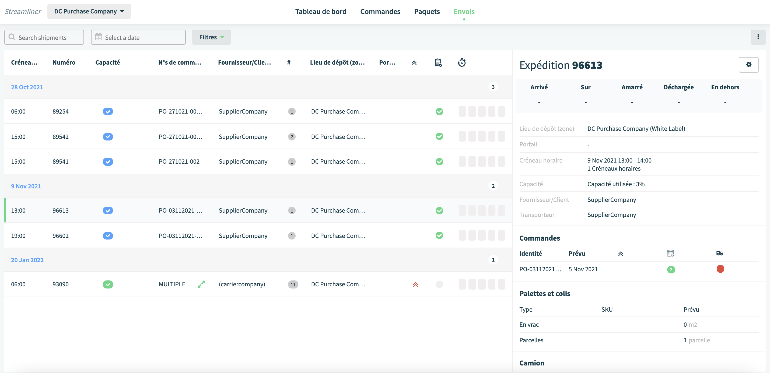Click the # column header
The image size is (770, 373).
pos(288,62)
